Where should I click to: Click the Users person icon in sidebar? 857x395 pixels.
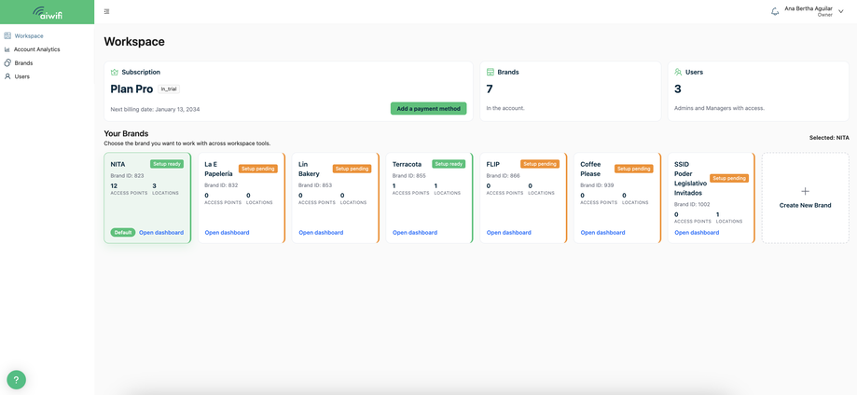point(7,76)
